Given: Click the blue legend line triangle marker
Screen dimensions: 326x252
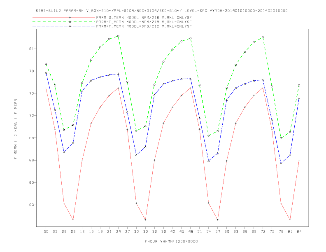Looking at the screenshot, I should [x=70, y=26].
